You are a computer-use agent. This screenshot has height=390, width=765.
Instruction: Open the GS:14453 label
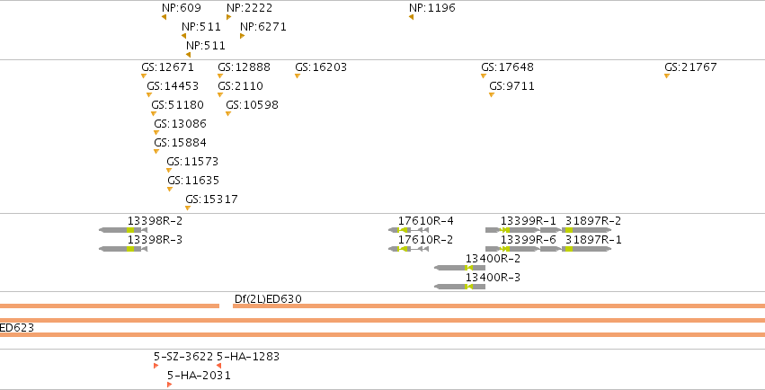[173, 85]
